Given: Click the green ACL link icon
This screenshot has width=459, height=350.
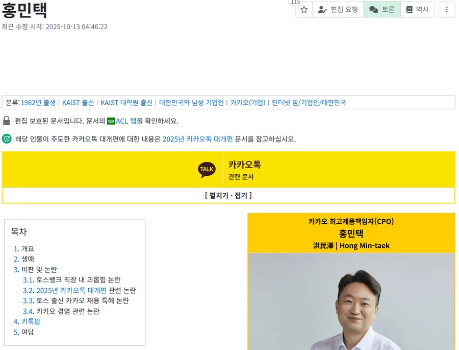Looking at the screenshot, I should click(111, 121).
